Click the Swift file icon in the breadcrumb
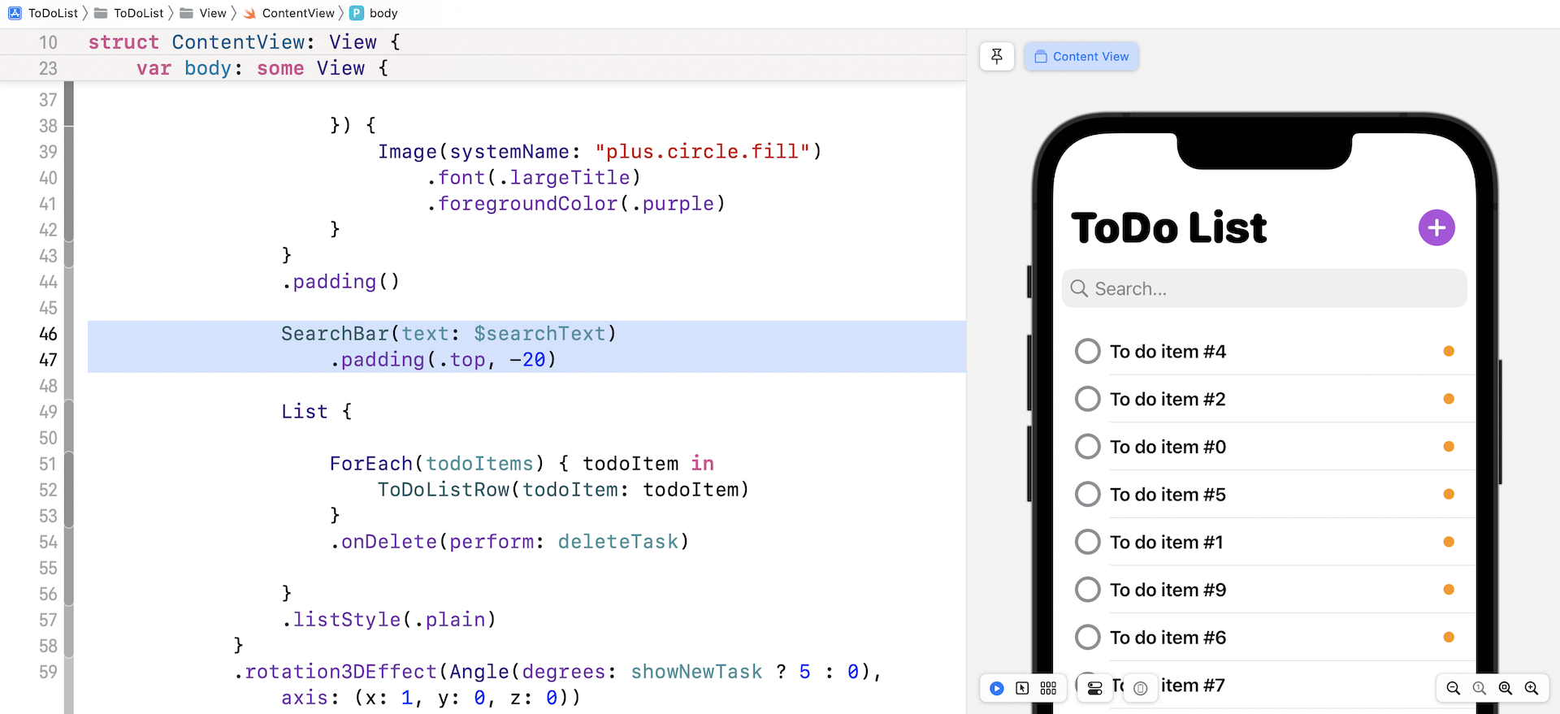This screenshot has width=1560, height=714. [249, 13]
